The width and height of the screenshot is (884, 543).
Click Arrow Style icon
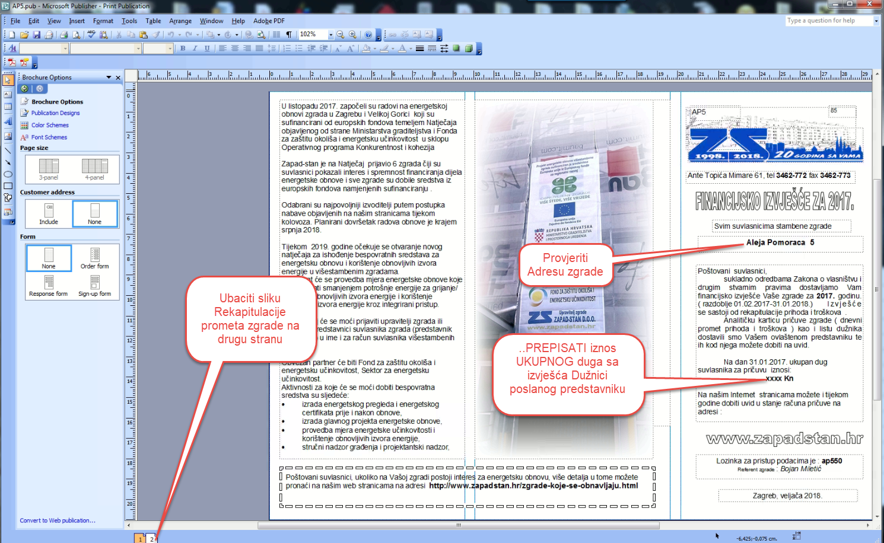pos(444,49)
